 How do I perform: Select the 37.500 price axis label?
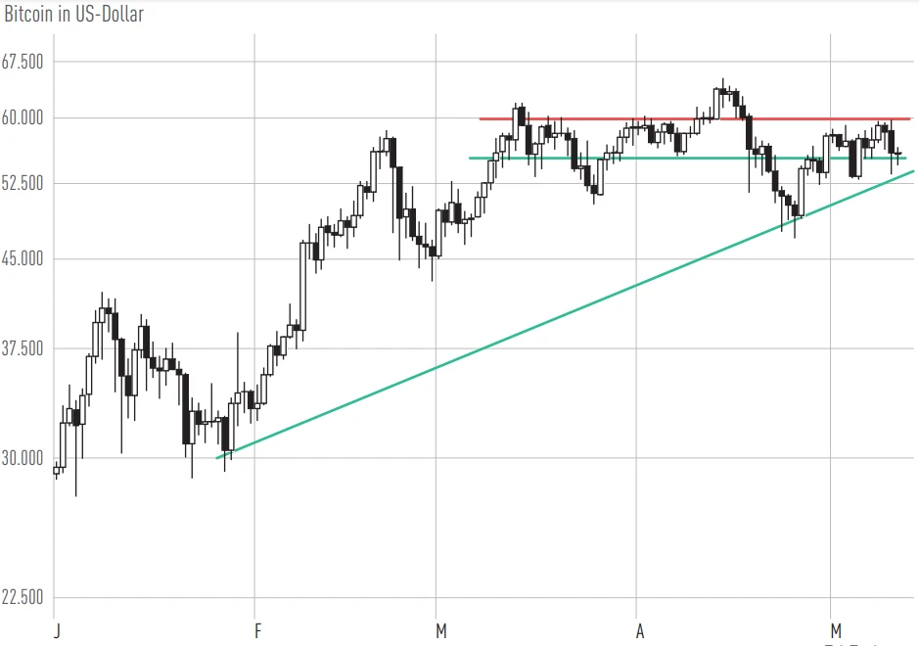pyautogui.click(x=23, y=348)
